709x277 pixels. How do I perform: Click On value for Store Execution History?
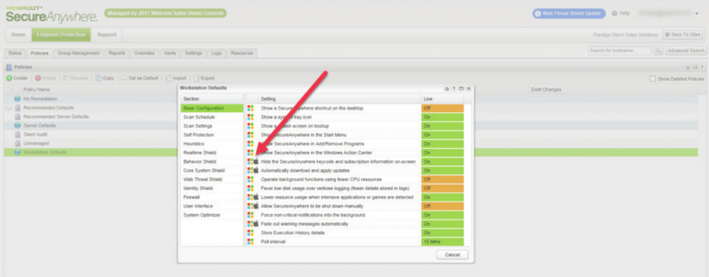tap(442, 233)
